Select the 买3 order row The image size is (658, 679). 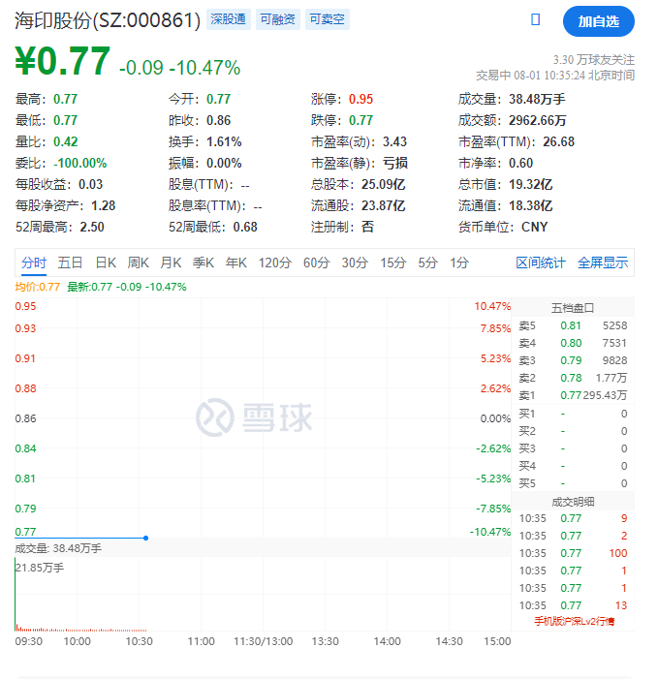tap(573, 448)
